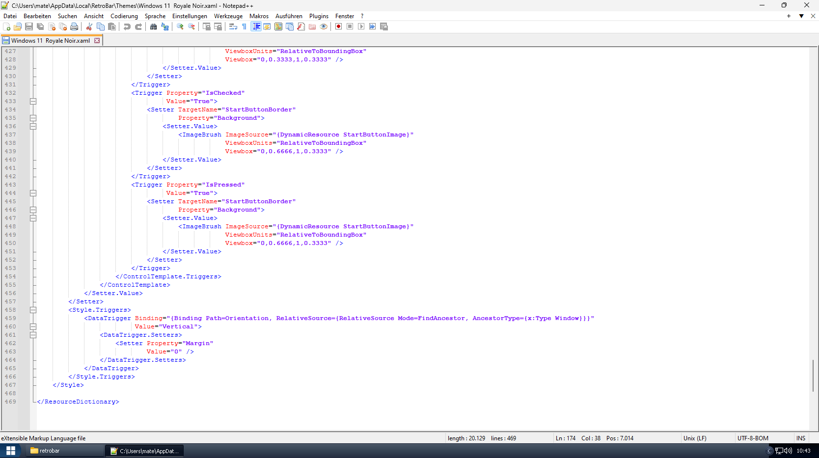Open the Replace dialog icon

point(165,27)
